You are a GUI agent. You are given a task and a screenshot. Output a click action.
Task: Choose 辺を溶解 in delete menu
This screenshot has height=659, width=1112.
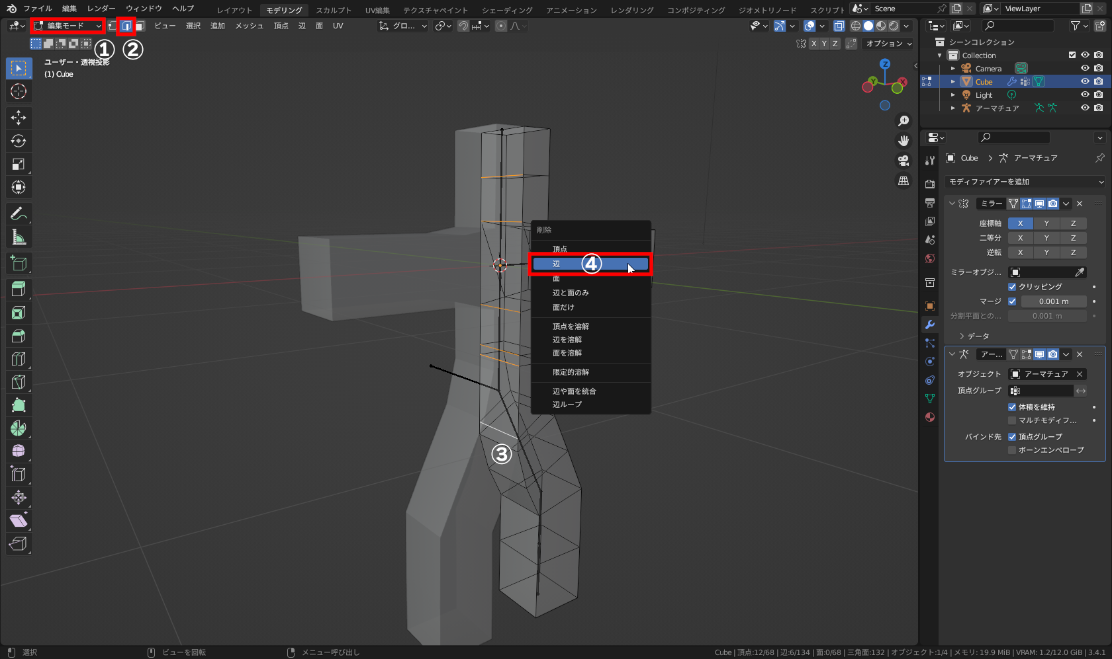590,340
